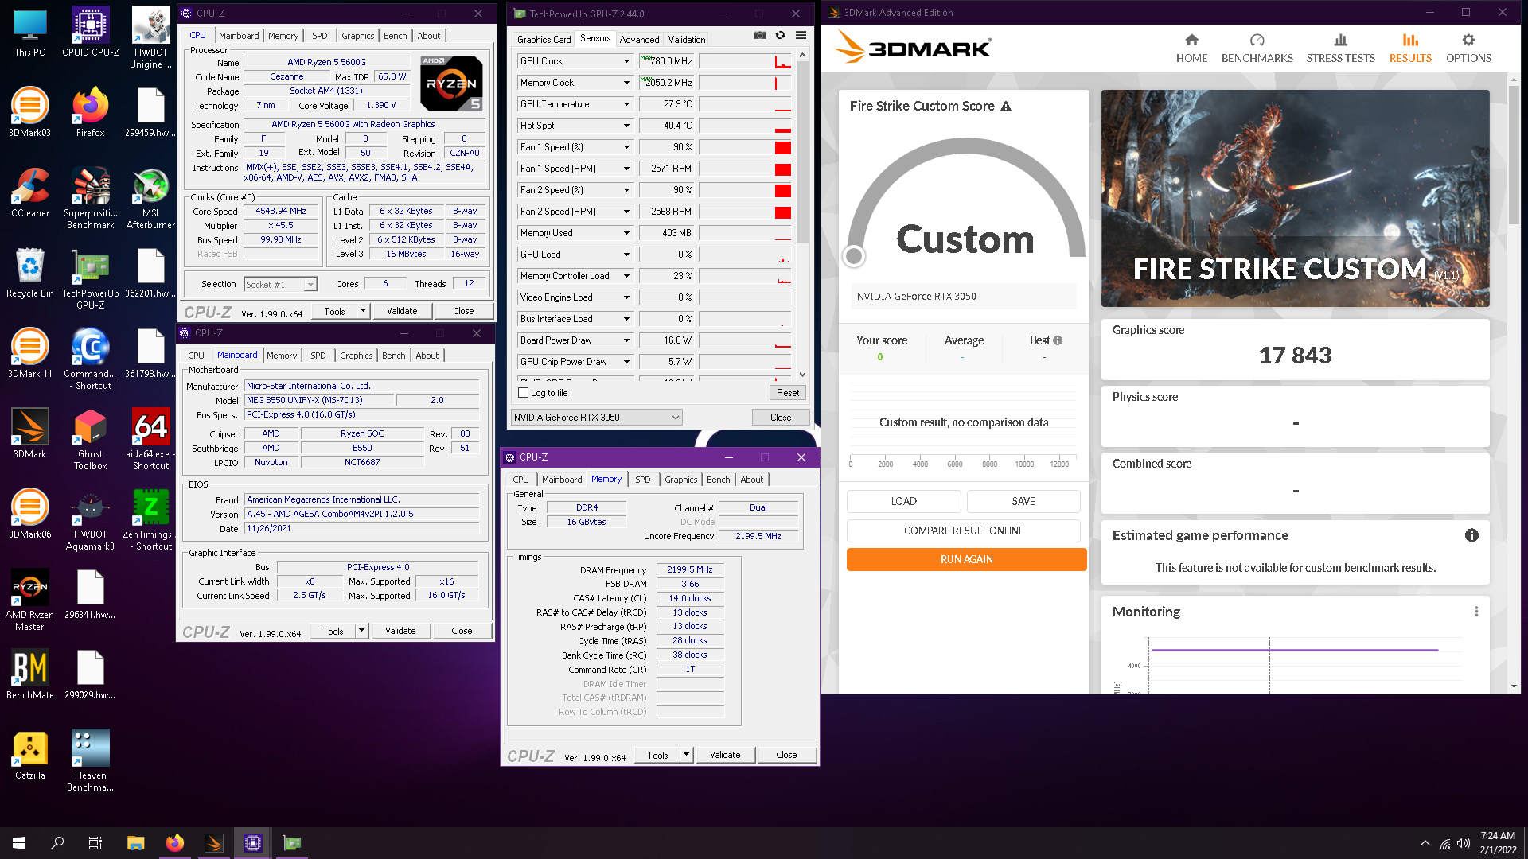
Task: Select TechPowerUp GPU-Z desktop icon
Action: coord(91,279)
